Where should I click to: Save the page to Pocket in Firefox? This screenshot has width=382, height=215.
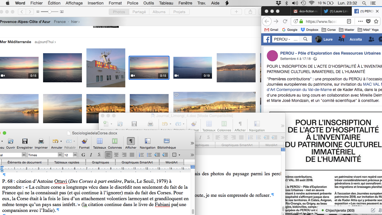[x=368, y=21]
